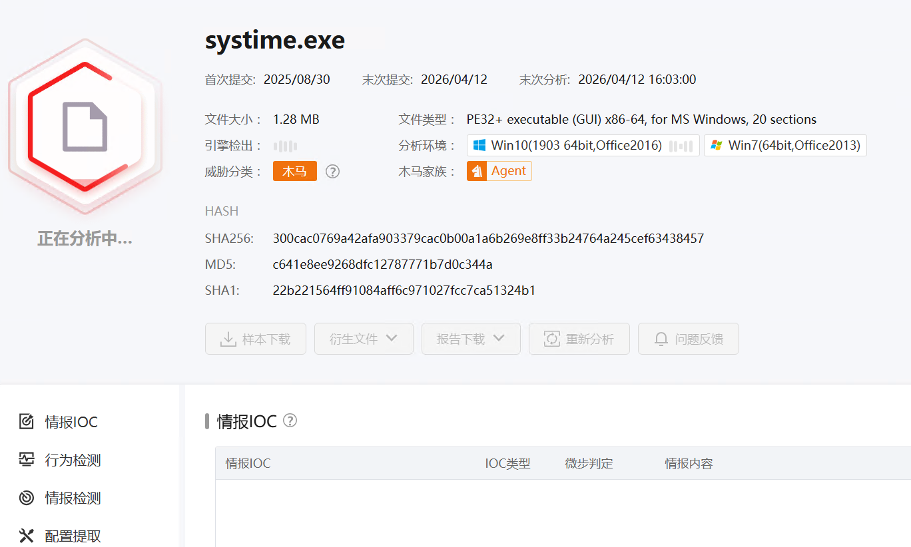
Task: Open the 配置提取 sidebar menu item
Action: (x=60, y=536)
